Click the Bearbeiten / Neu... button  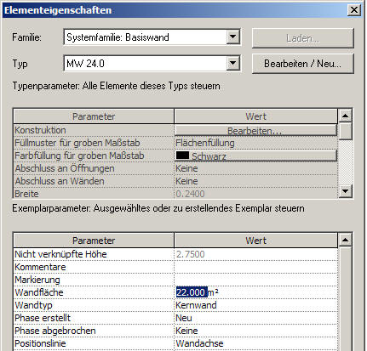(303, 64)
